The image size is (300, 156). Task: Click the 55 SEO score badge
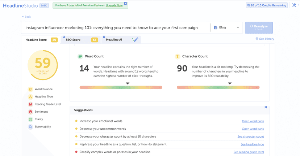pyautogui.click(x=95, y=40)
